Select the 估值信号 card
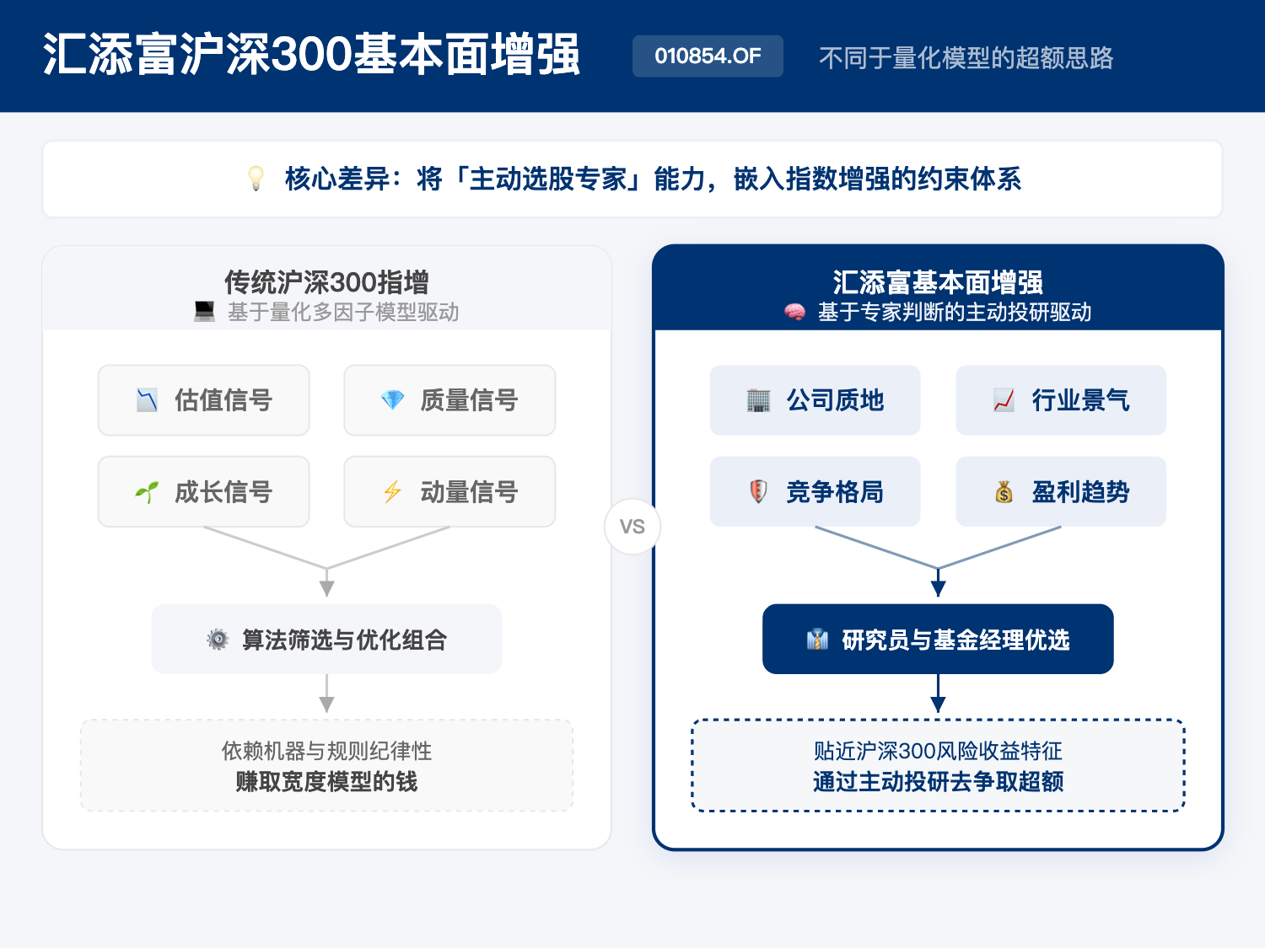This screenshot has height=948, width=1265. [x=203, y=400]
